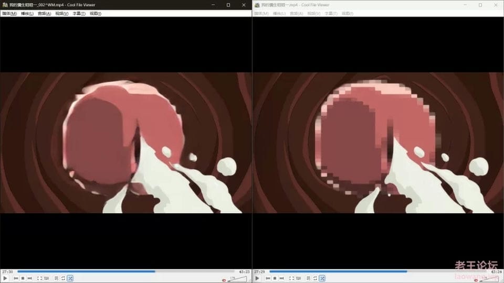504x283 pixels.
Task: Go to previous track in the right window
Action: click(x=268, y=278)
